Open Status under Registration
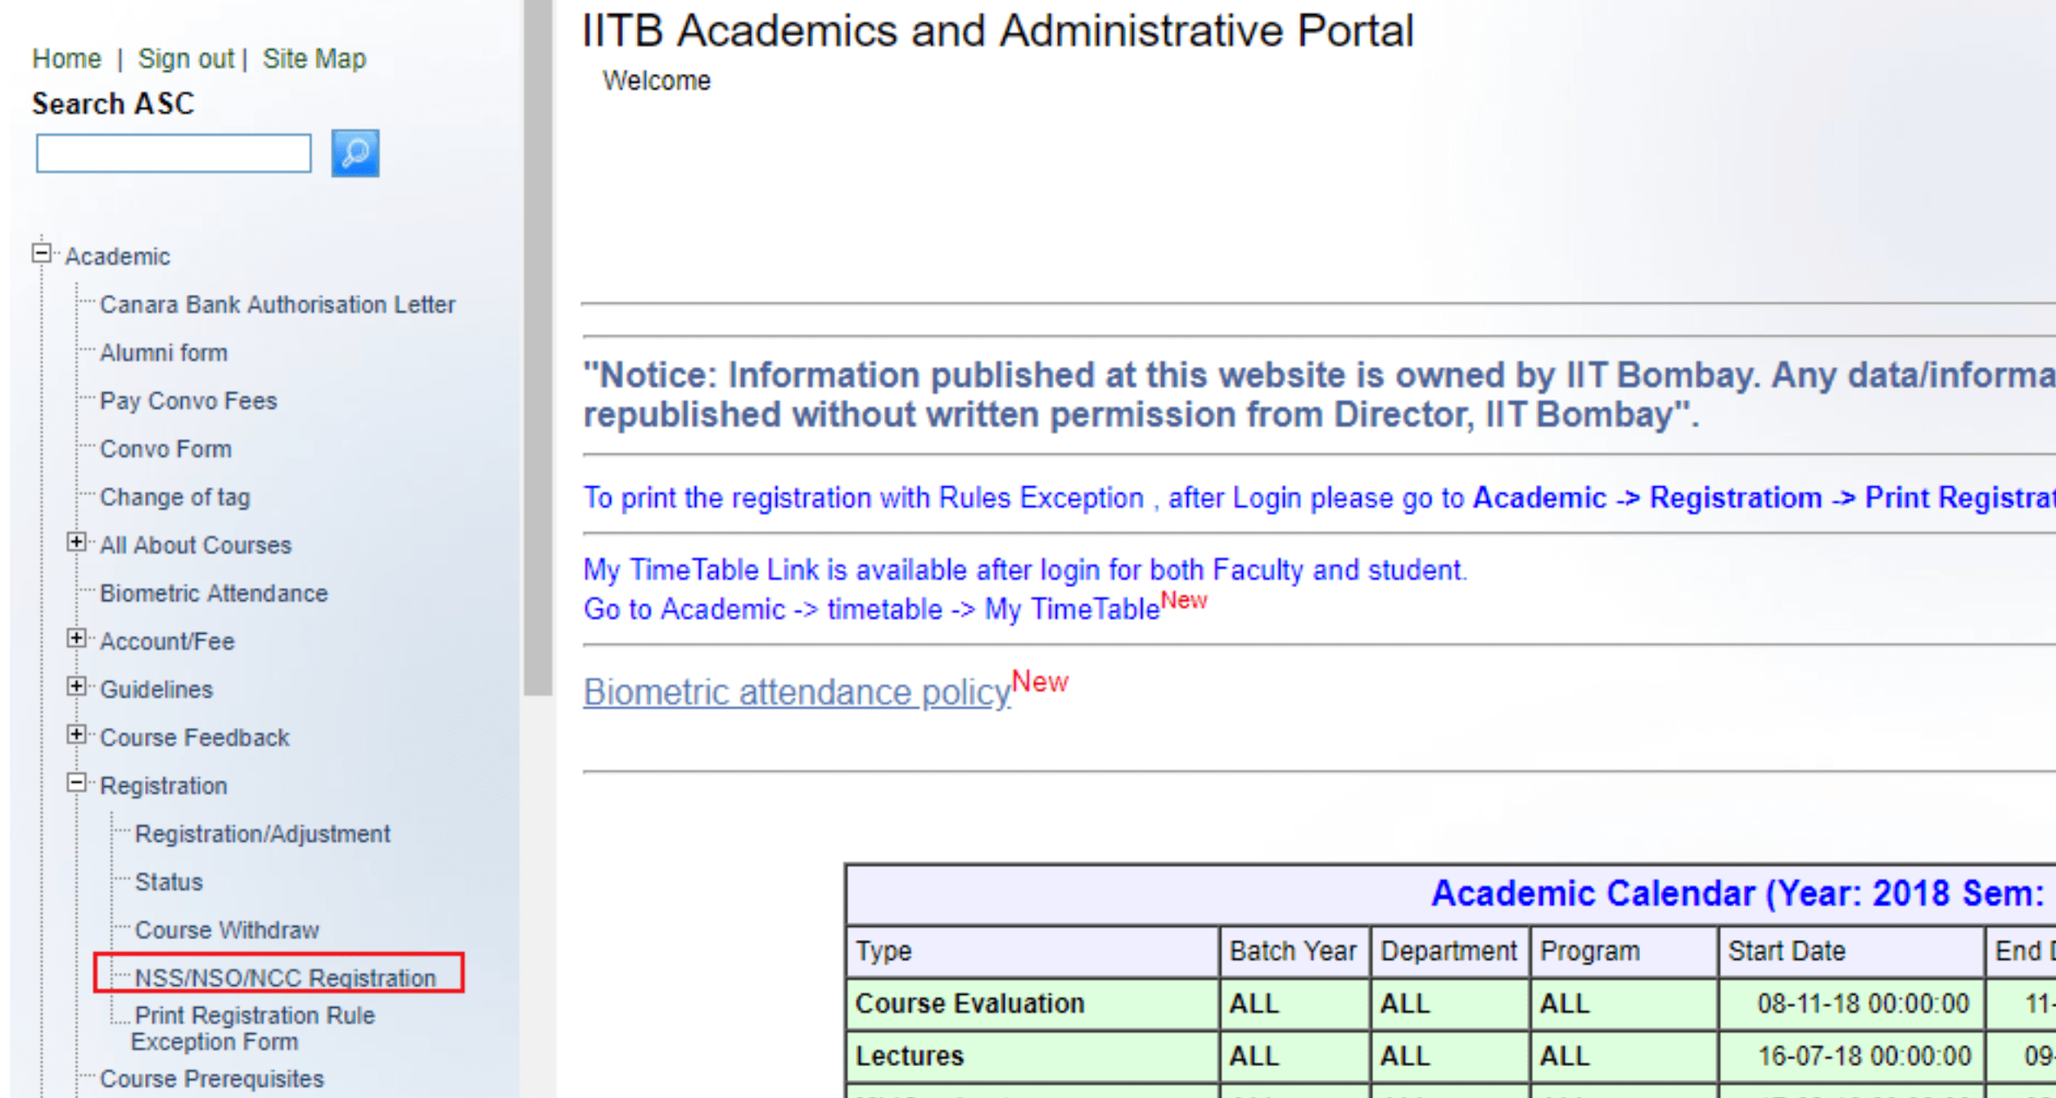This screenshot has height=1098, width=2056. tap(169, 882)
